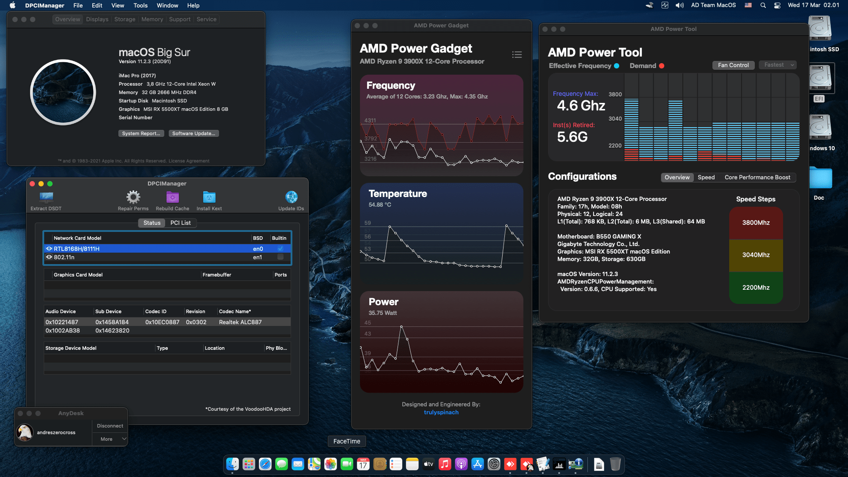The image size is (848, 477).
Task: Open Podcasts from the dock
Action: pyautogui.click(x=461, y=464)
